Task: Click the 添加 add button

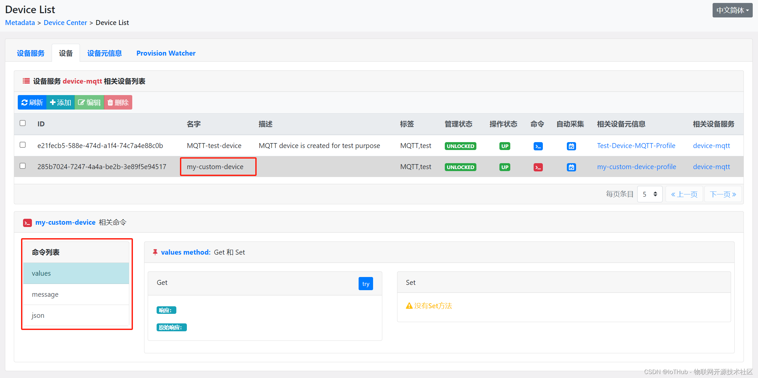Action: point(61,103)
